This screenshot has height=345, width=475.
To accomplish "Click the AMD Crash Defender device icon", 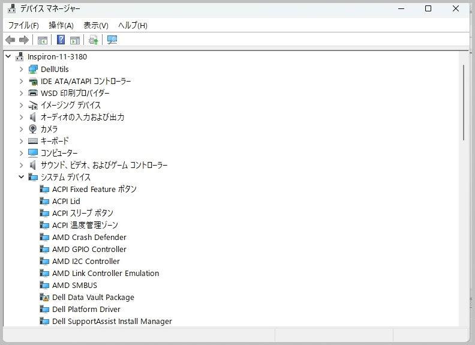I will [44, 238].
